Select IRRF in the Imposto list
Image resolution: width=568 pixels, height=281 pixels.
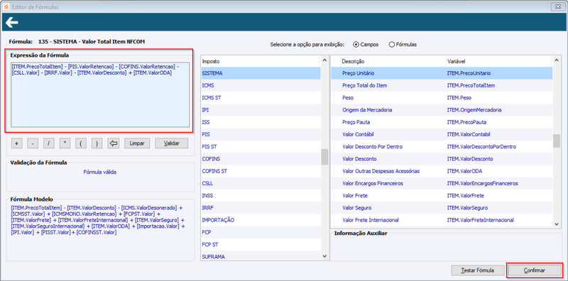coord(261,208)
